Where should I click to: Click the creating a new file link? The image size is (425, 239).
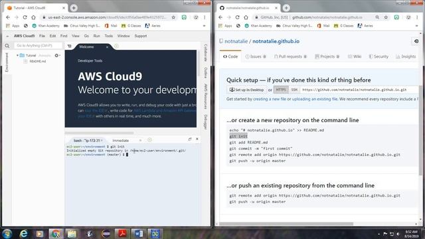(270, 99)
